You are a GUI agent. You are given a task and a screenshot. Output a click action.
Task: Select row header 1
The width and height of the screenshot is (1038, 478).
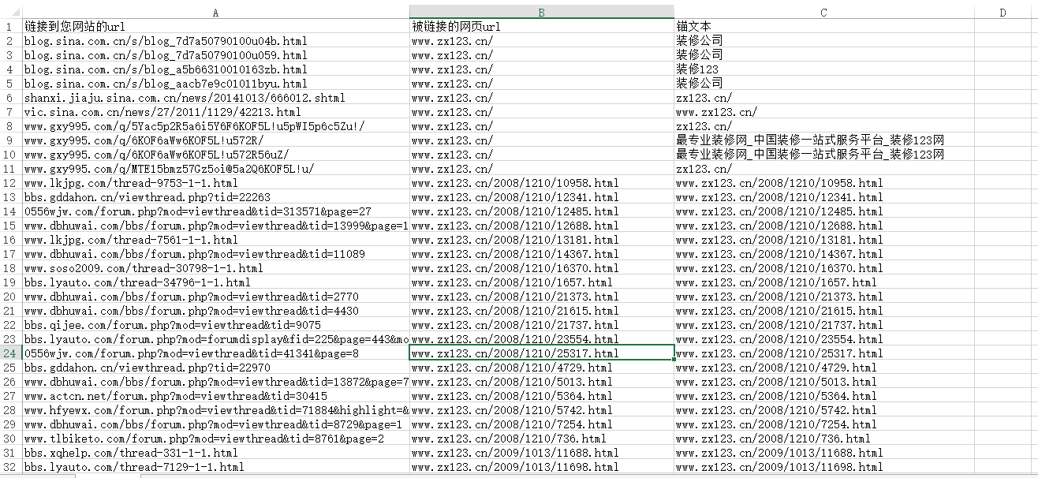8,26
